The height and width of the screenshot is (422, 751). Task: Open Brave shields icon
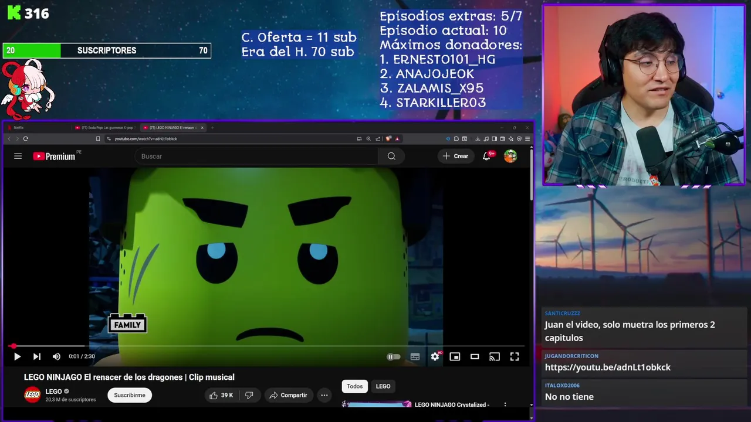pos(388,139)
